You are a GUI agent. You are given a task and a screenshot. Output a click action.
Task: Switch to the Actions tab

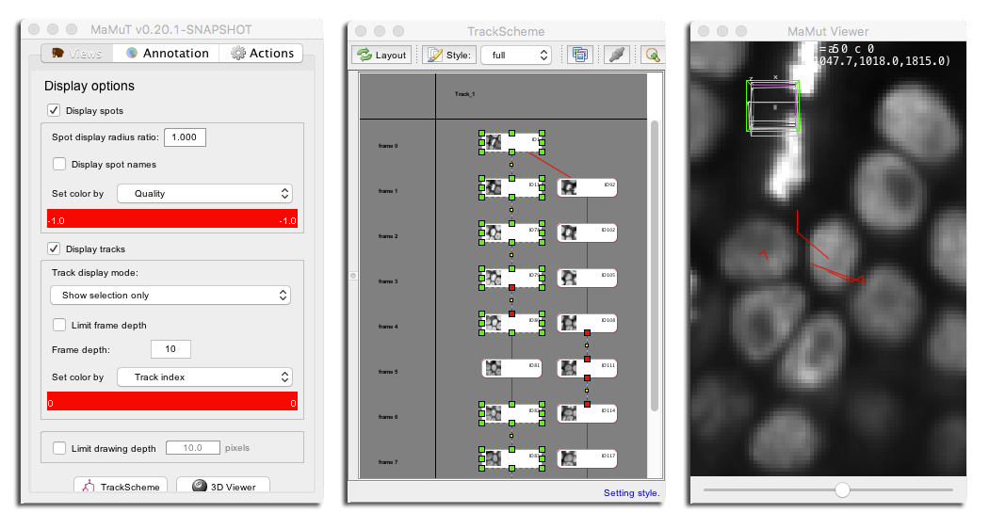[x=262, y=53]
